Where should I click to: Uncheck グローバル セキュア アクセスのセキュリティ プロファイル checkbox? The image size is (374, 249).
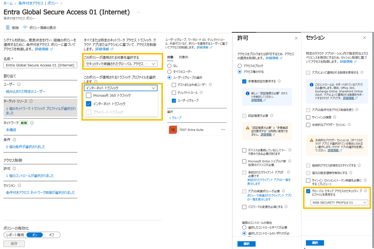tap(308, 191)
